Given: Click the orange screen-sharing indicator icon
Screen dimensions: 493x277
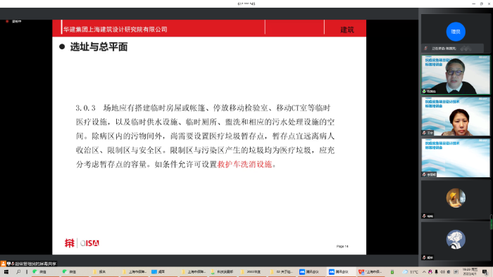Looking at the screenshot, I should pyautogui.click(x=3, y=264).
